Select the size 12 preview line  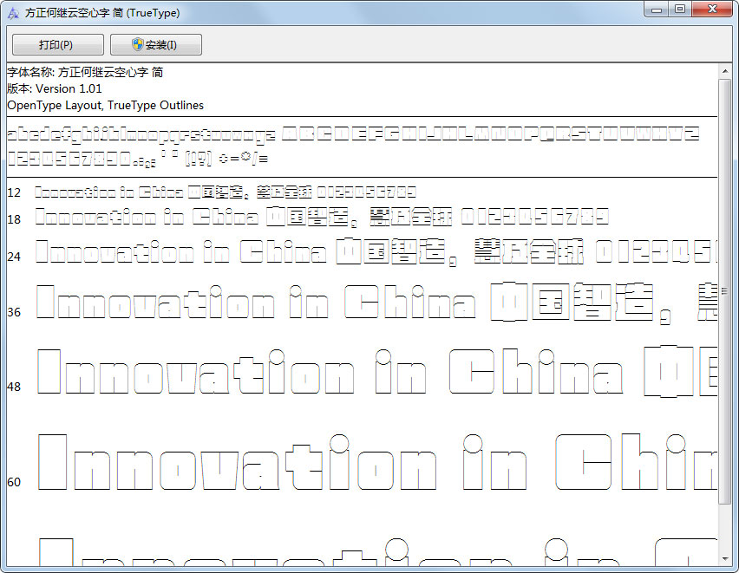pyautogui.click(x=217, y=191)
